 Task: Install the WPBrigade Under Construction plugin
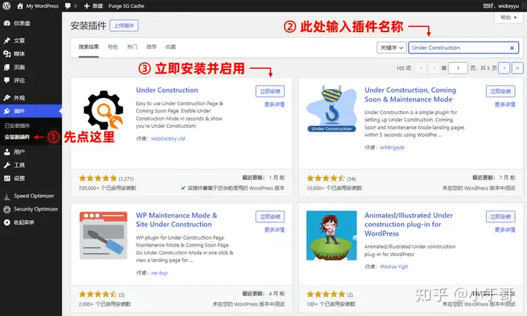pos(501,91)
